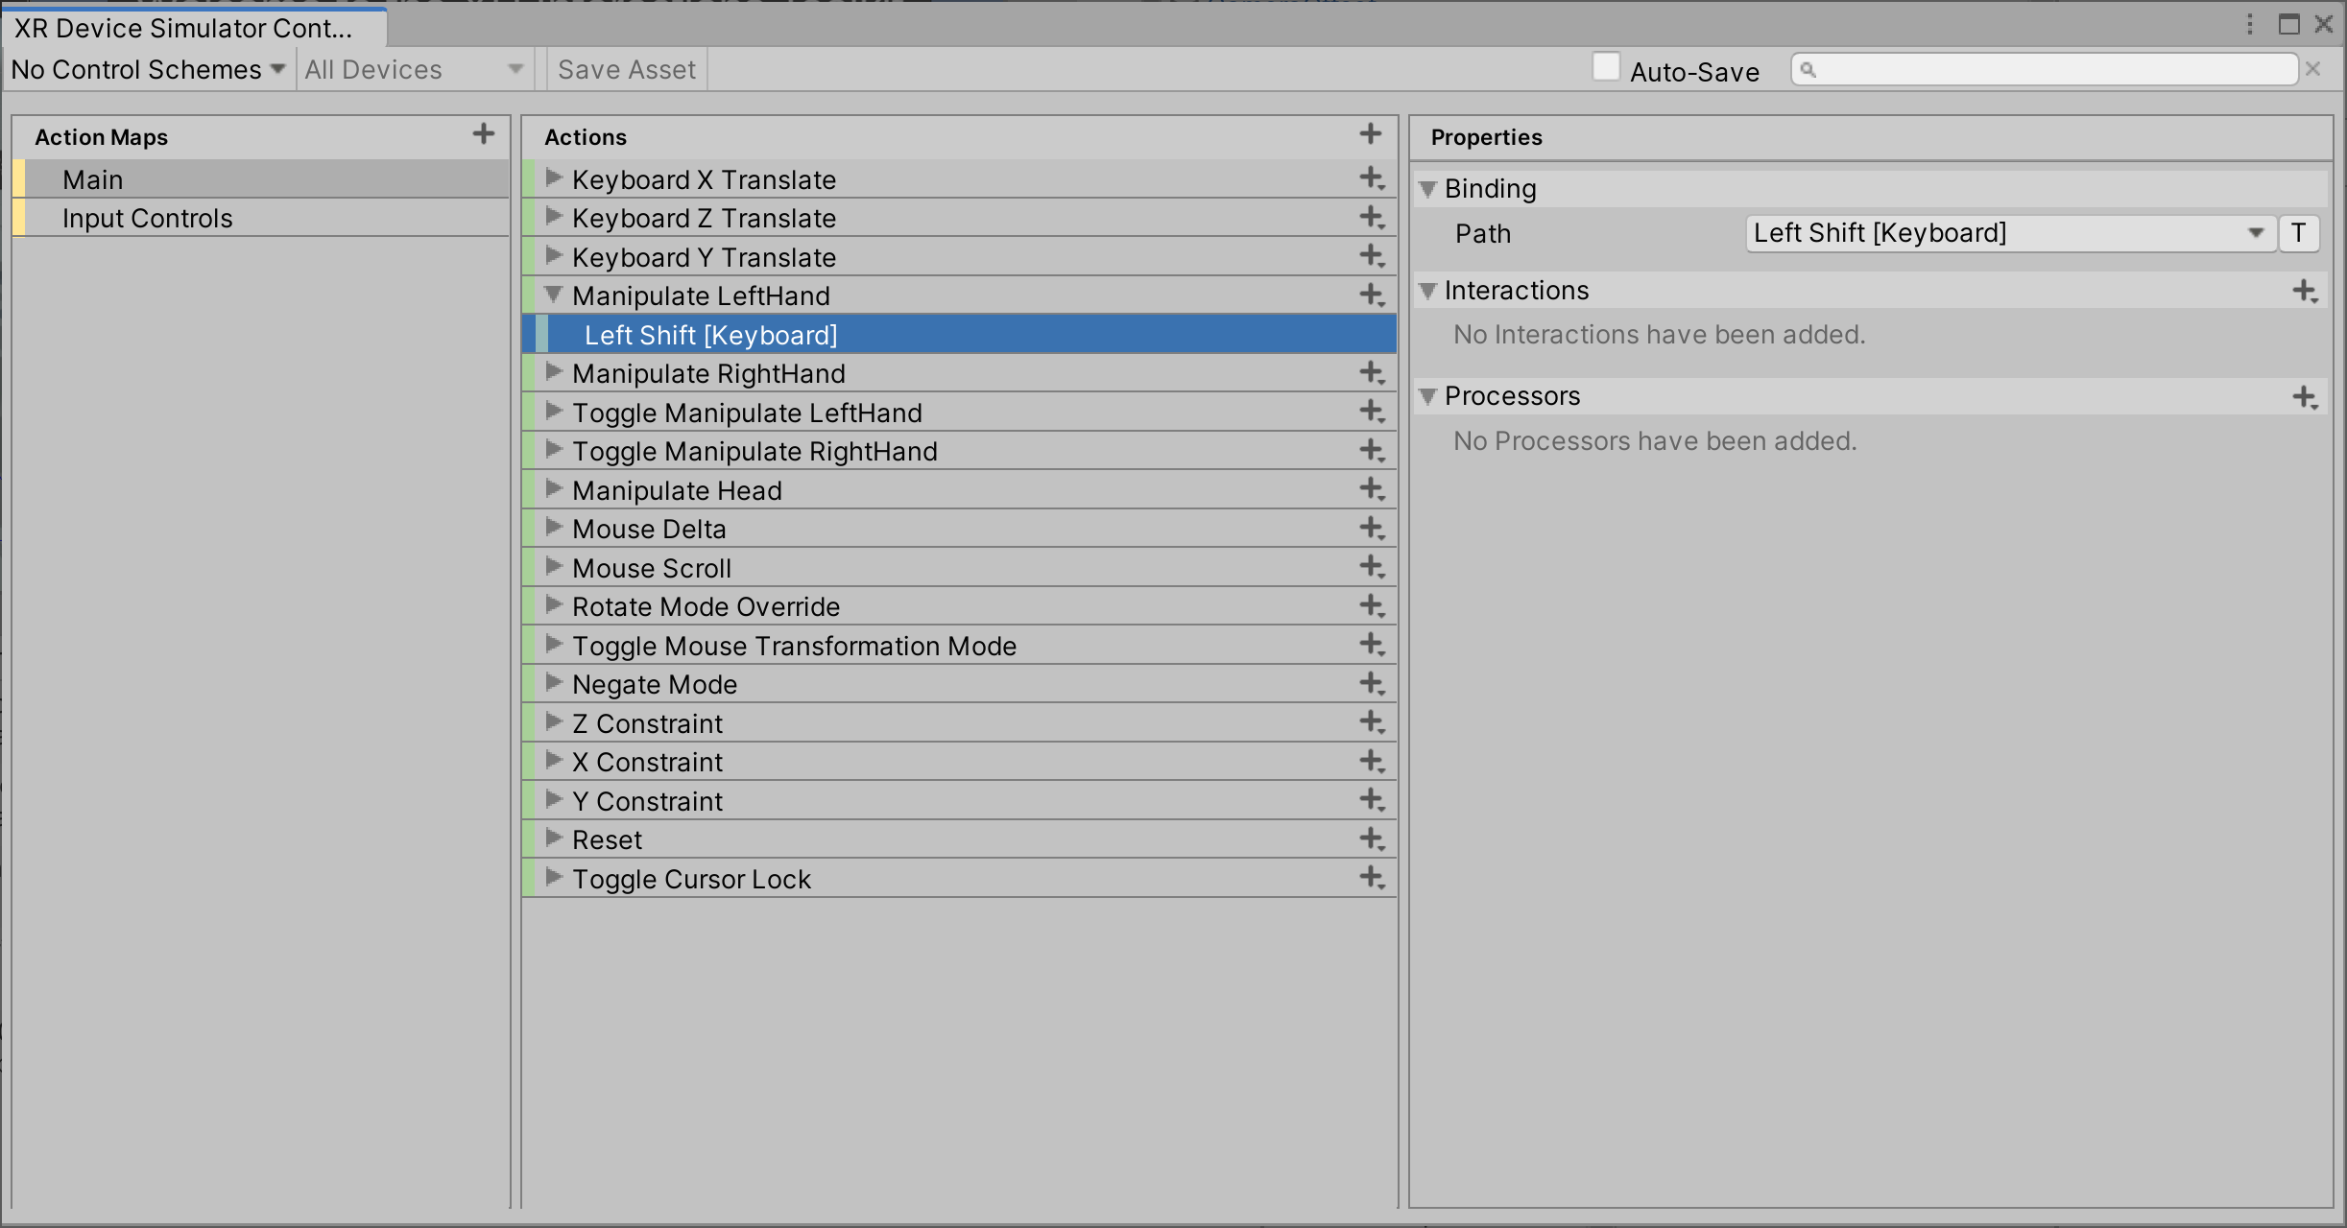Screen dimensions: 2347x1228
Task: Enable the Auto-Save checkbox
Action: click(x=1606, y=66)
